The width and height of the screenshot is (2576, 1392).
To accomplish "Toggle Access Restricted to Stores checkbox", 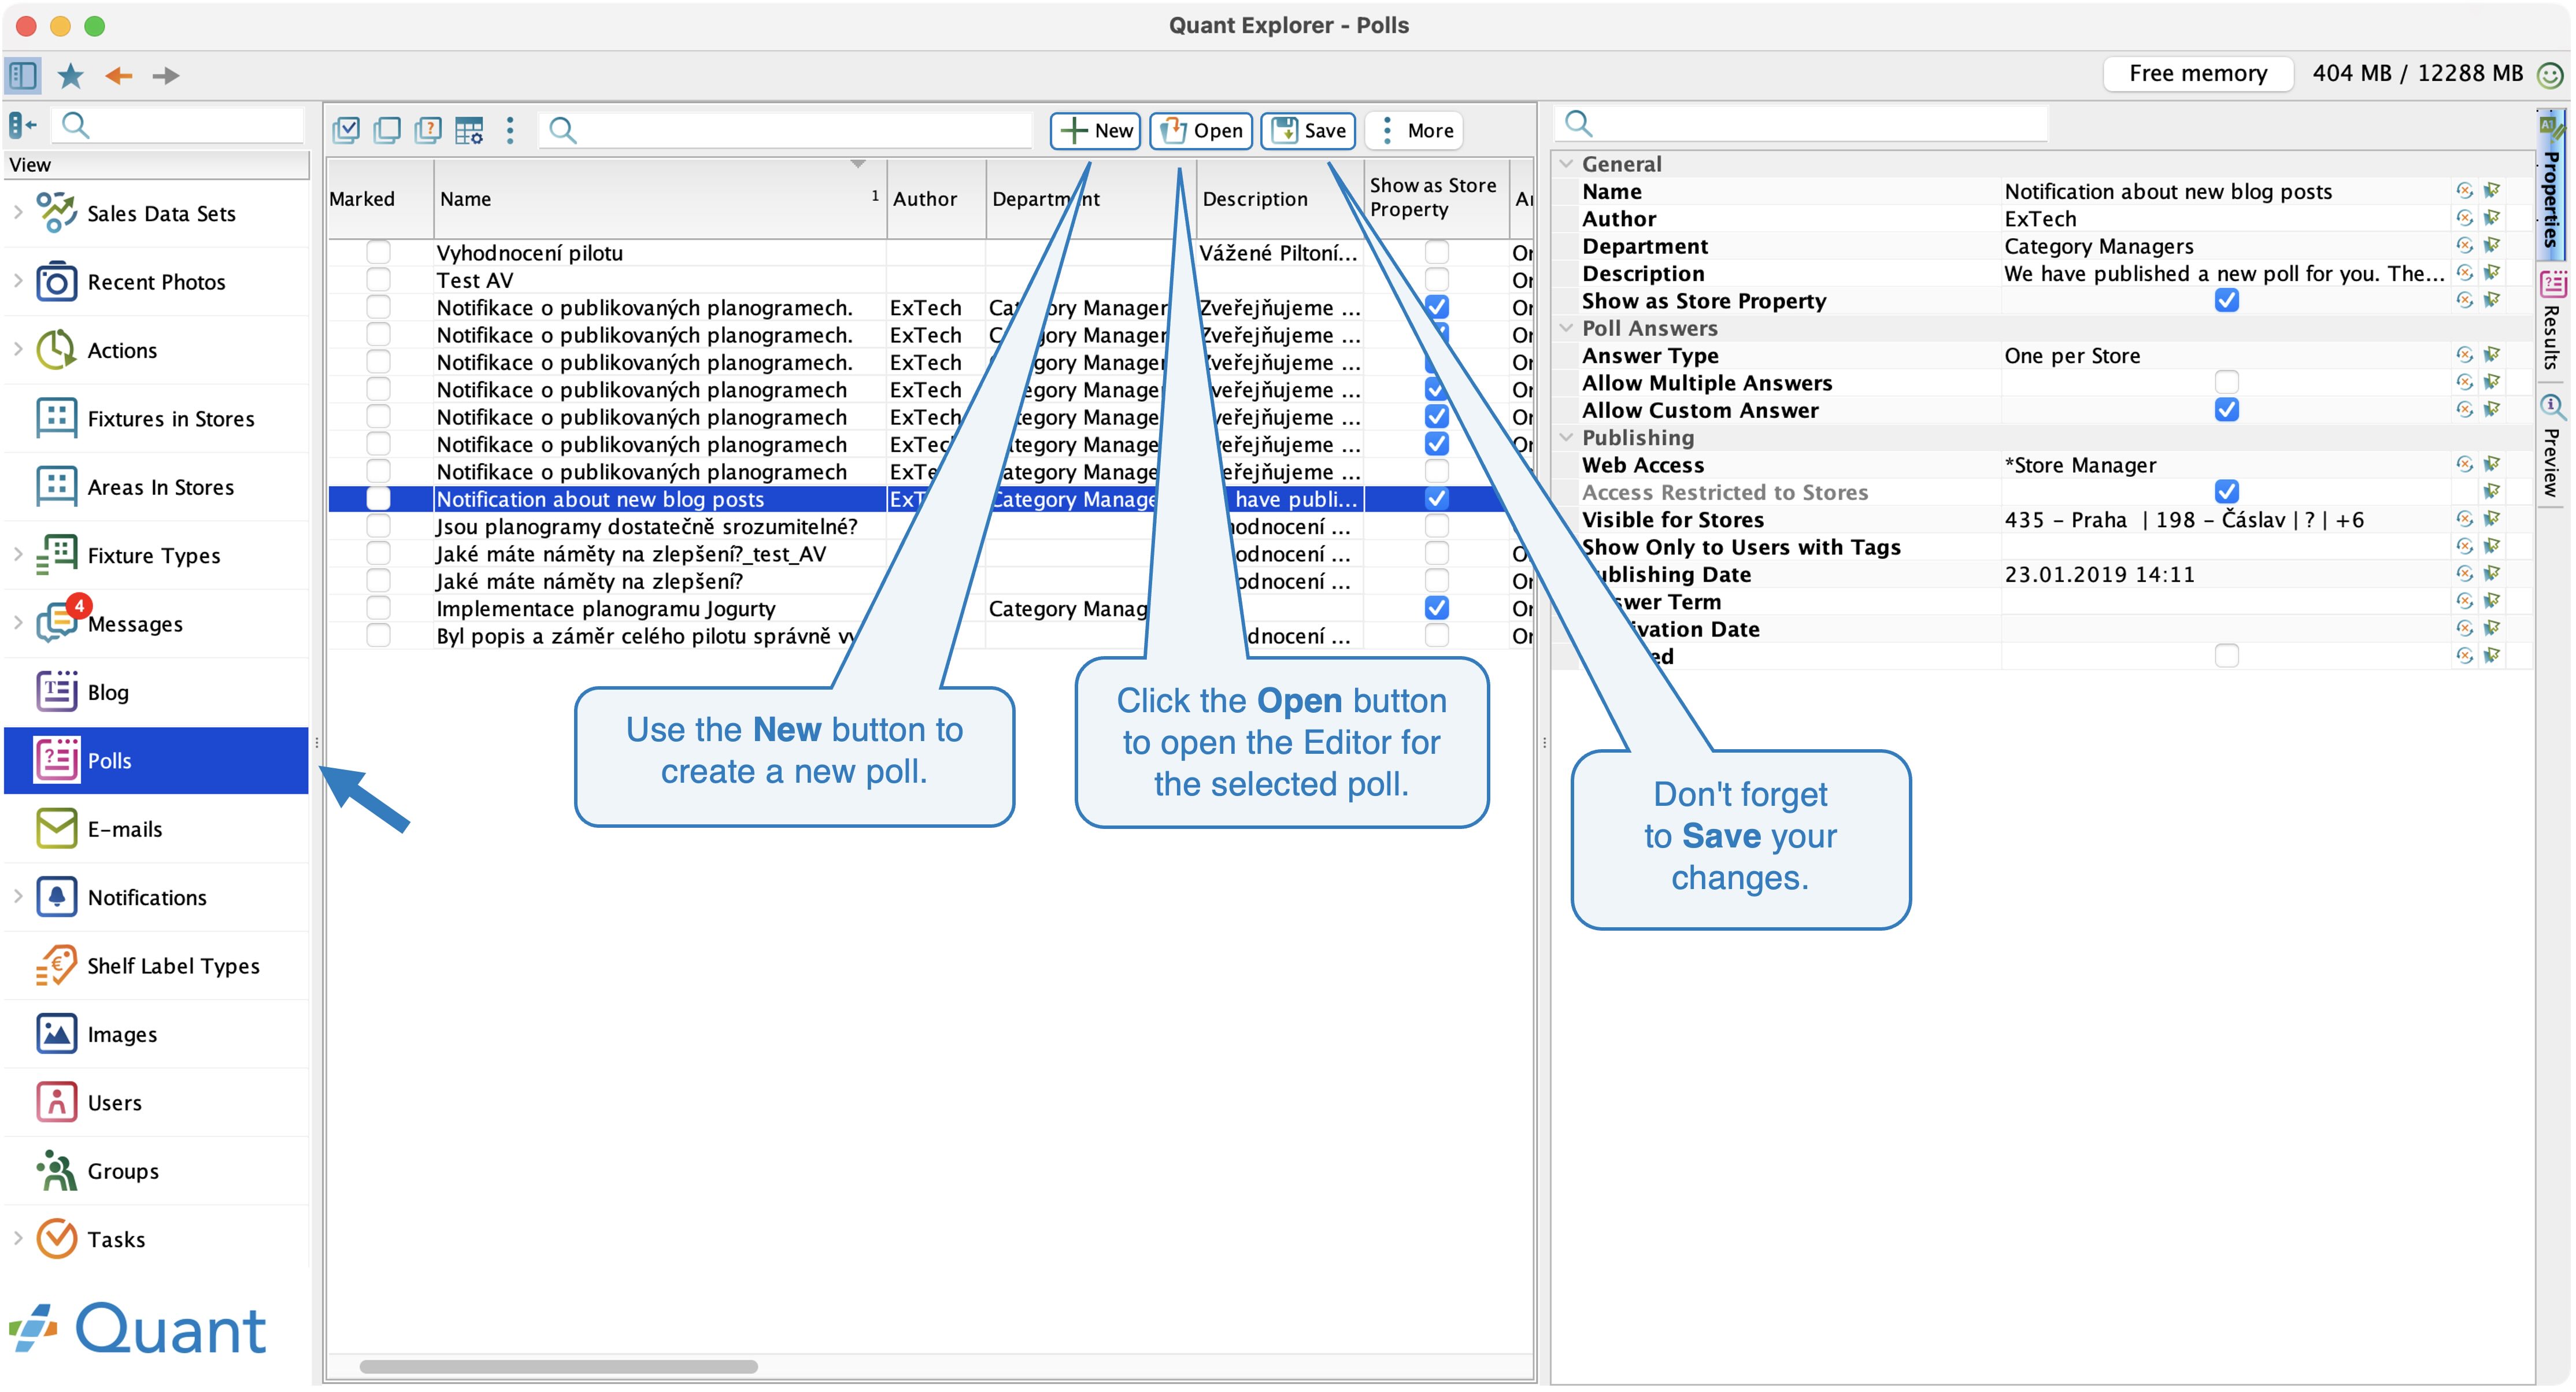I will pos(2226,491).
